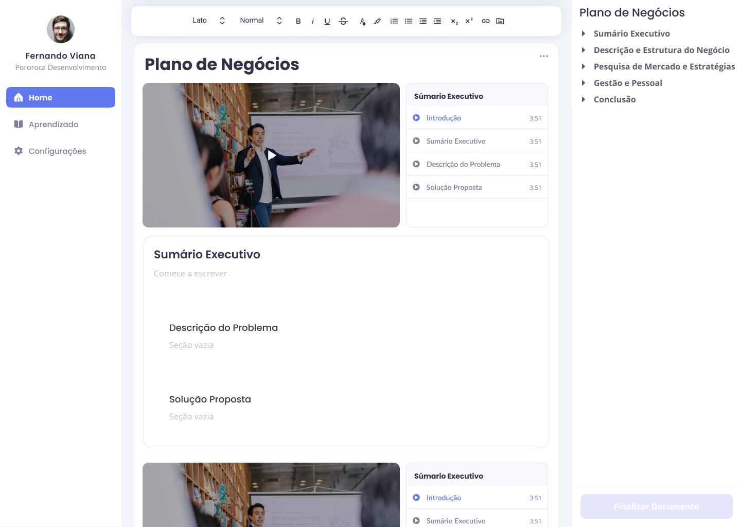This screenshot has width=741, height=527.
Task: Expand Descrição e Estrutura do Negócio outline
Action: (583, 50)
